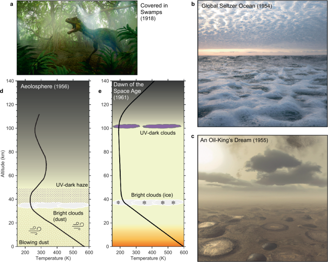
Task: Select the 'UV-dark clouds' label
Action: click(158, 133)
